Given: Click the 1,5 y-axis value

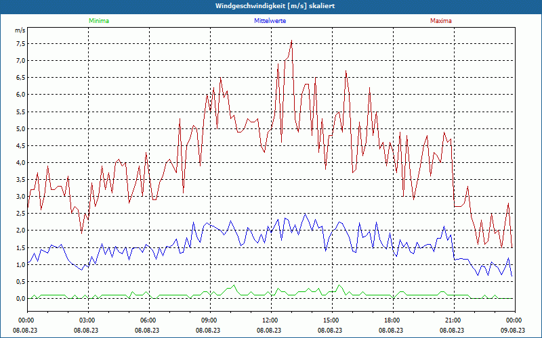Looking at the screenshot, I should pyautogui.click(x=20, y=247).
